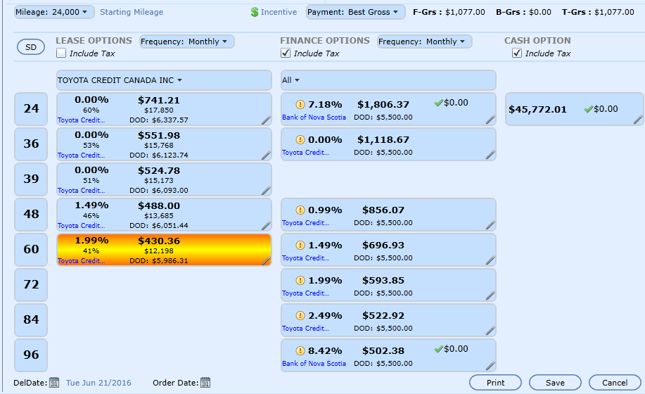Enable Include Tax for lease options

coord(61,53)
